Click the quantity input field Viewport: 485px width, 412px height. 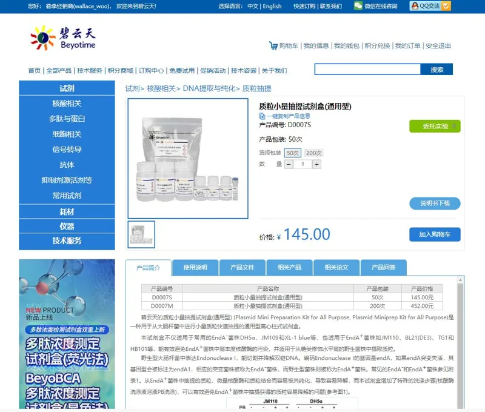click(303, 164)
